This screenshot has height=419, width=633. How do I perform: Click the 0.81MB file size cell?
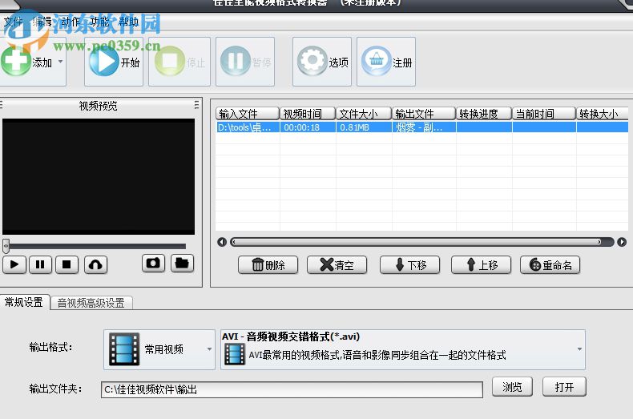(x=364, y=127)
